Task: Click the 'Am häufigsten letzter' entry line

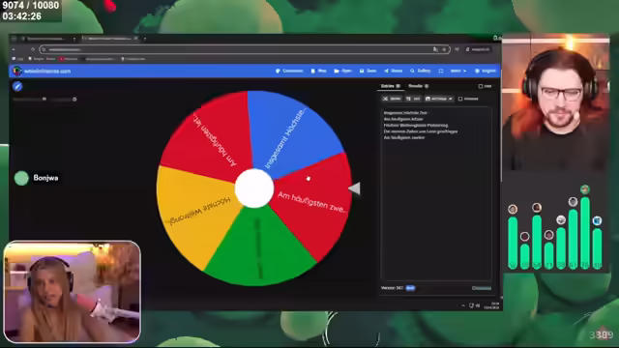Action: (x=403, y=119)
